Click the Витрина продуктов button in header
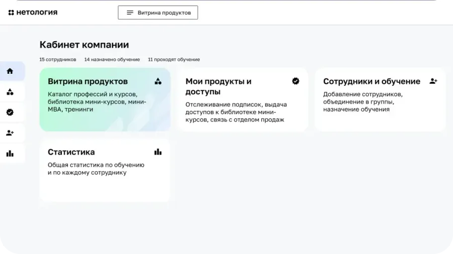 point(158,13)
